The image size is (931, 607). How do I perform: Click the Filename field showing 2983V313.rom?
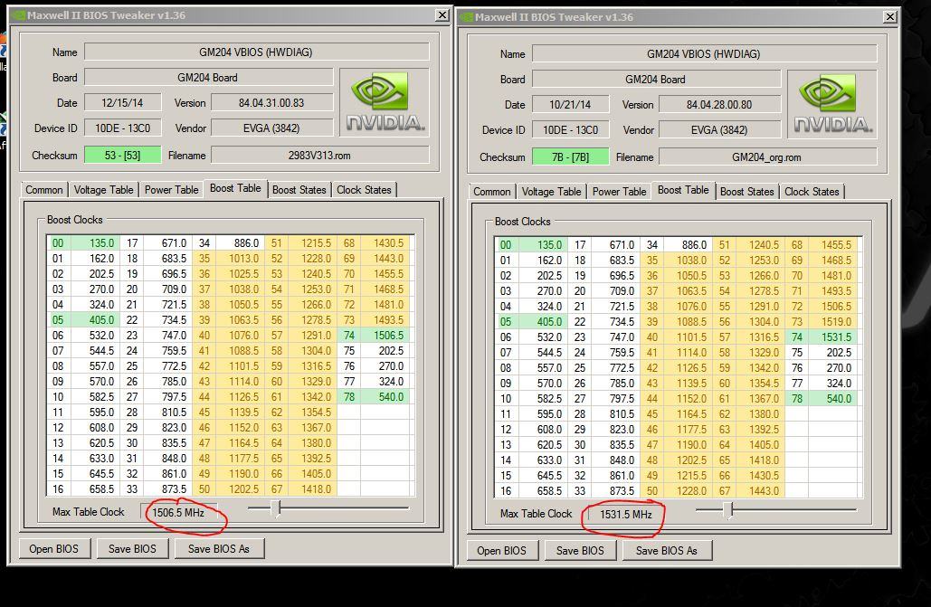click(319, 155)
